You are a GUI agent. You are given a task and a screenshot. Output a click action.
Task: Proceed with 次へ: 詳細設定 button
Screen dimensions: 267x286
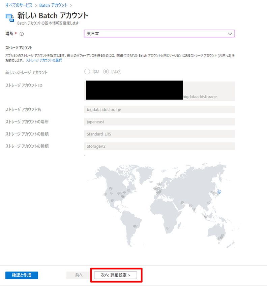(x=116, y=275)
